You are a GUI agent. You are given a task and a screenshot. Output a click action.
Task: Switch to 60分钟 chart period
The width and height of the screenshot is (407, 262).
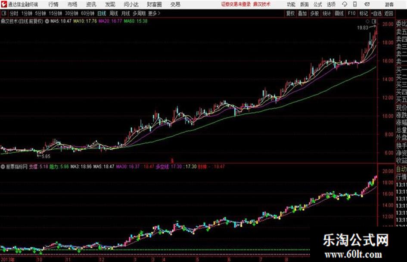click(87, 13)
